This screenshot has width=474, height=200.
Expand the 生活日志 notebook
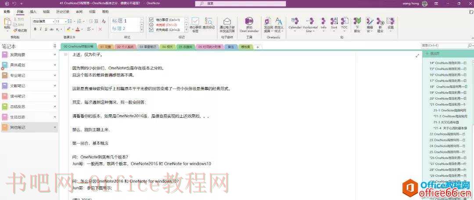55,117
